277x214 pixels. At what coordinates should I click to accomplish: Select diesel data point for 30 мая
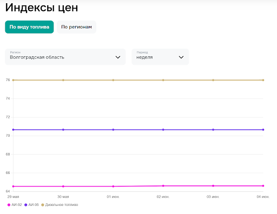(x=63, y=80)
